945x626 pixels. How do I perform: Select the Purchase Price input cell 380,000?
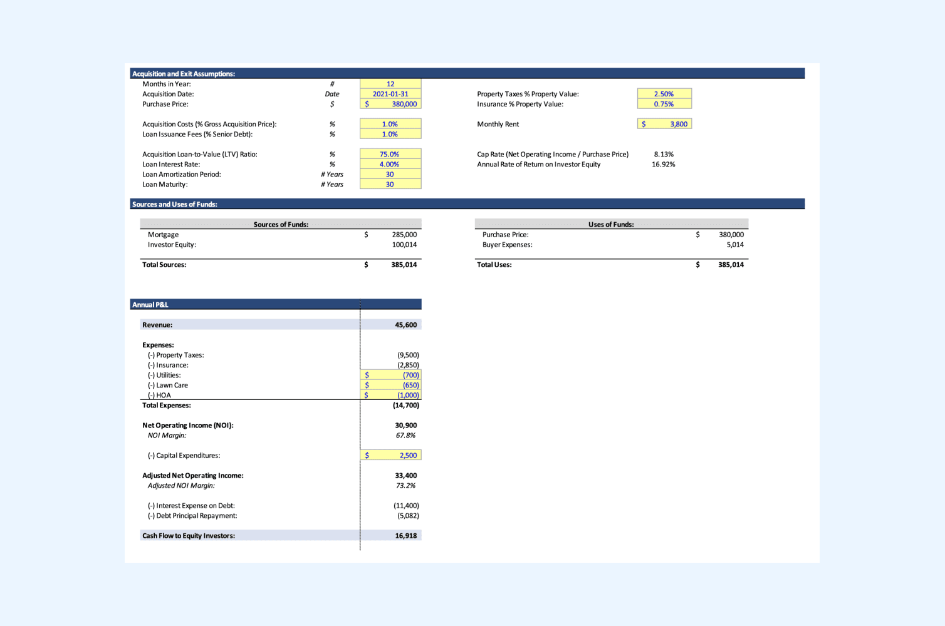click(x=390, y=104)
